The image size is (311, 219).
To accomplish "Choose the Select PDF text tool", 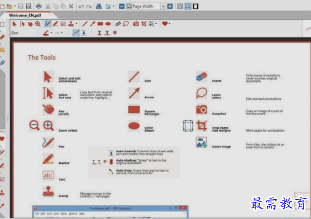I will (x=22, y=24).
